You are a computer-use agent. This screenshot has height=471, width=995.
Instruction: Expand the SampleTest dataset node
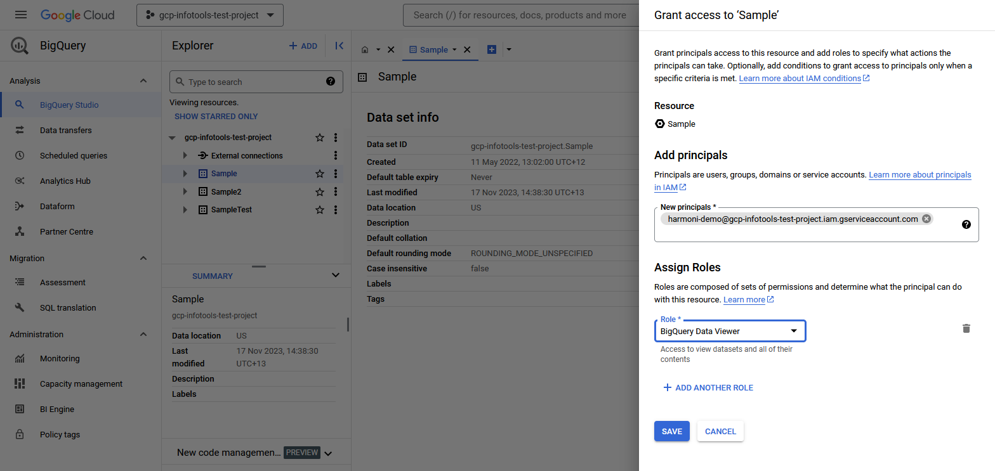point(185,210)
